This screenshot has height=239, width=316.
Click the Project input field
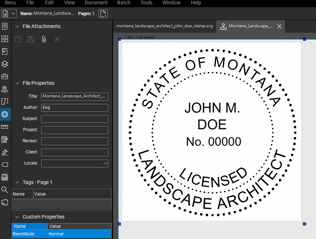pyautogui.click(x=75, y=130)
